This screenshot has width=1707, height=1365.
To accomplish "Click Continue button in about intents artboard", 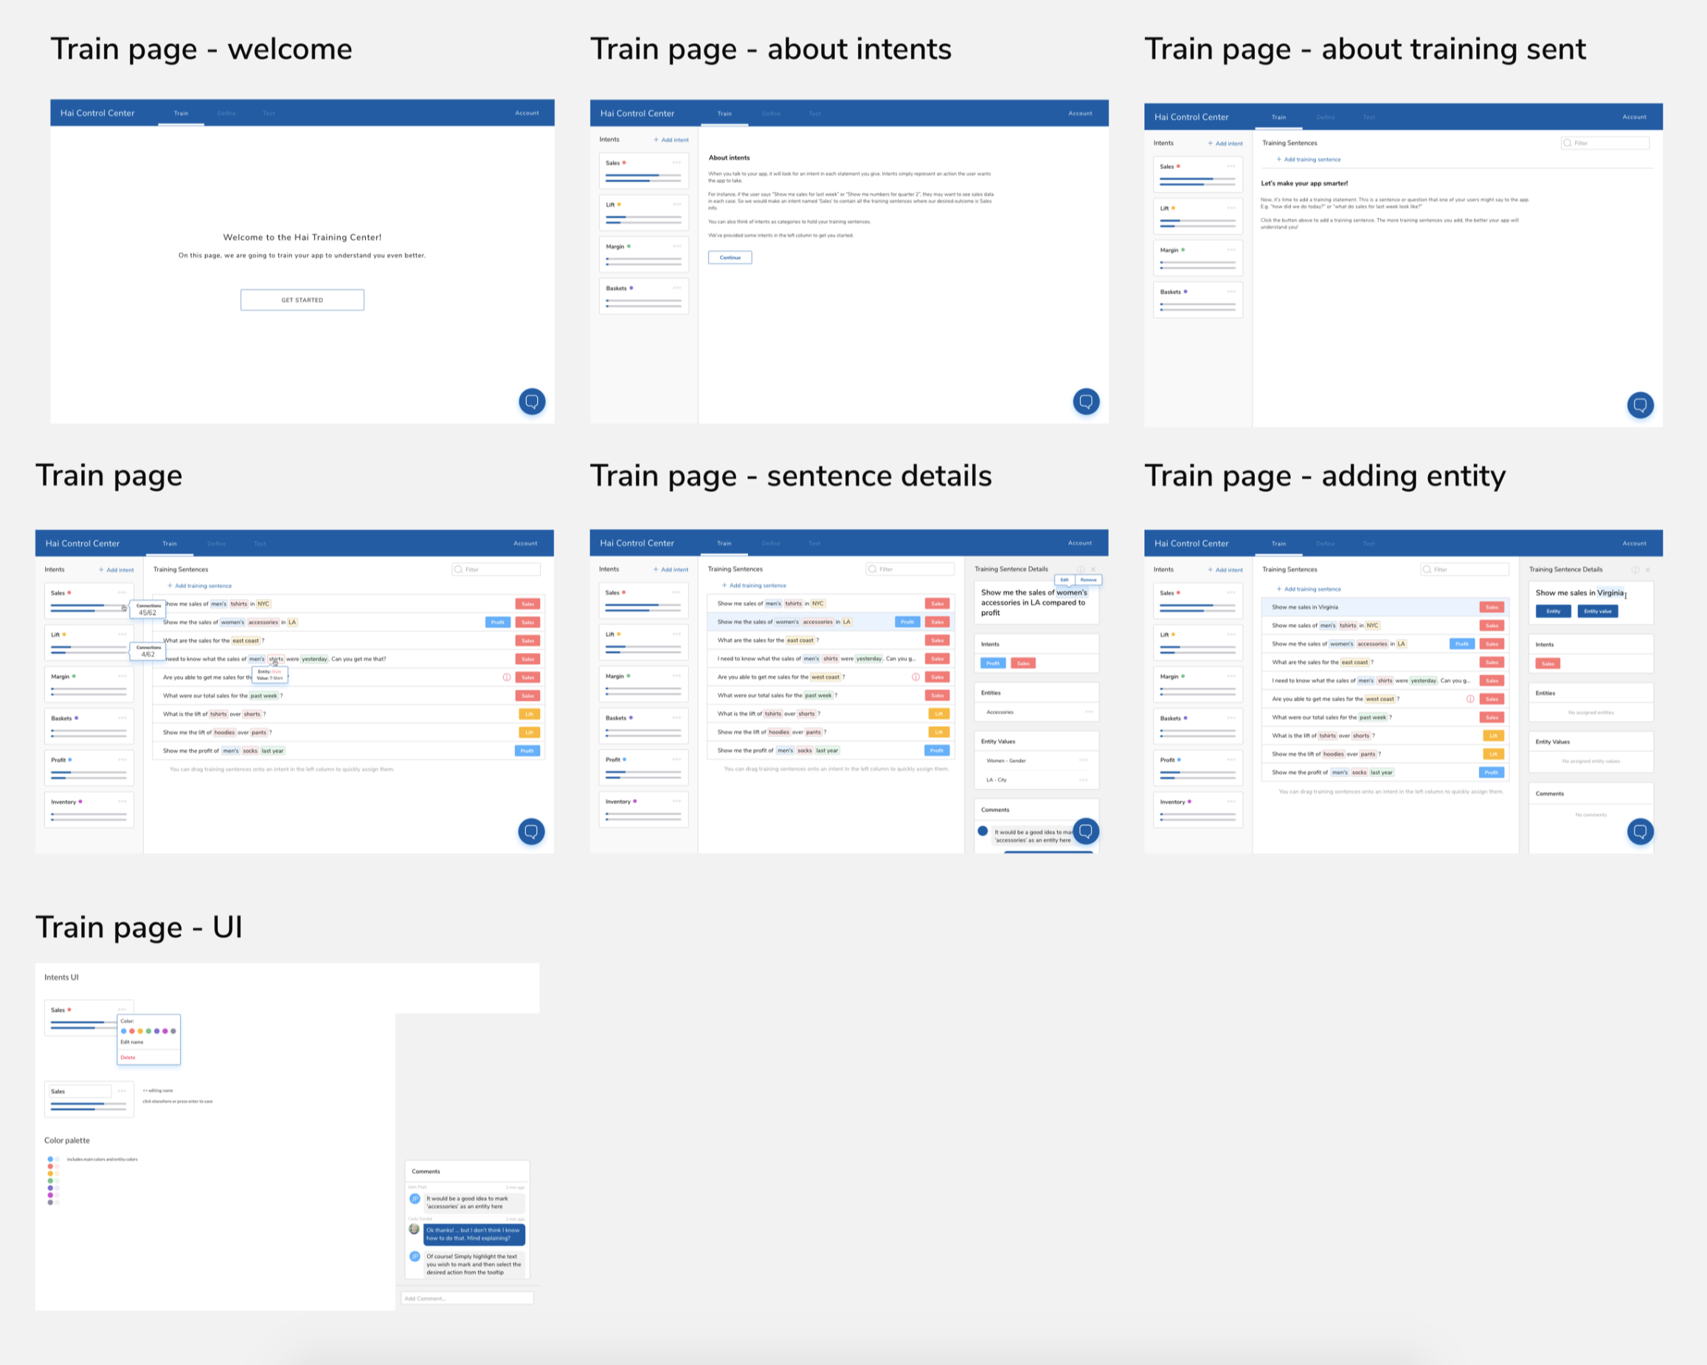I will [x=729, y=258].
